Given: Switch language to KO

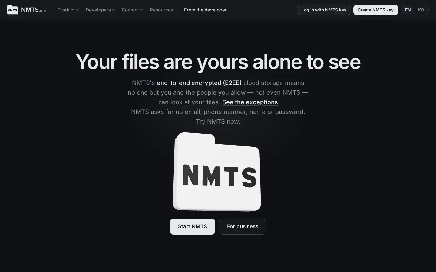Looking at the screenshot, I should 421,10.
